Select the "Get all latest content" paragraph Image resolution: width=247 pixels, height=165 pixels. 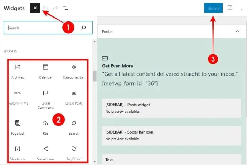click(170, 74)
